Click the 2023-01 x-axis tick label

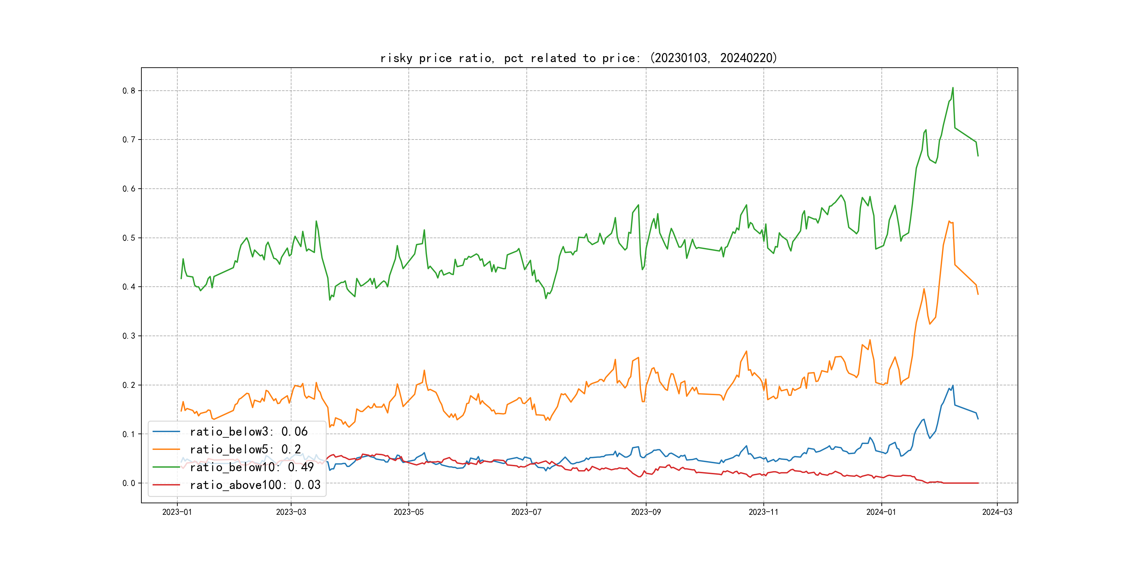pos(177,512)
